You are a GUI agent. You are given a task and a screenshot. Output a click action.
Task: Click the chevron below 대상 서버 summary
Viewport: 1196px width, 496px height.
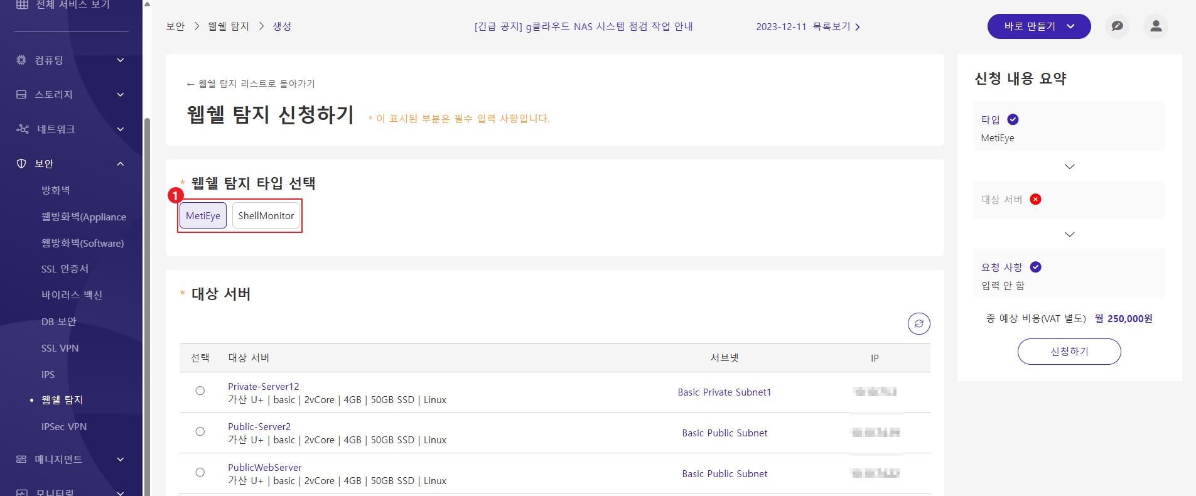1070,234
